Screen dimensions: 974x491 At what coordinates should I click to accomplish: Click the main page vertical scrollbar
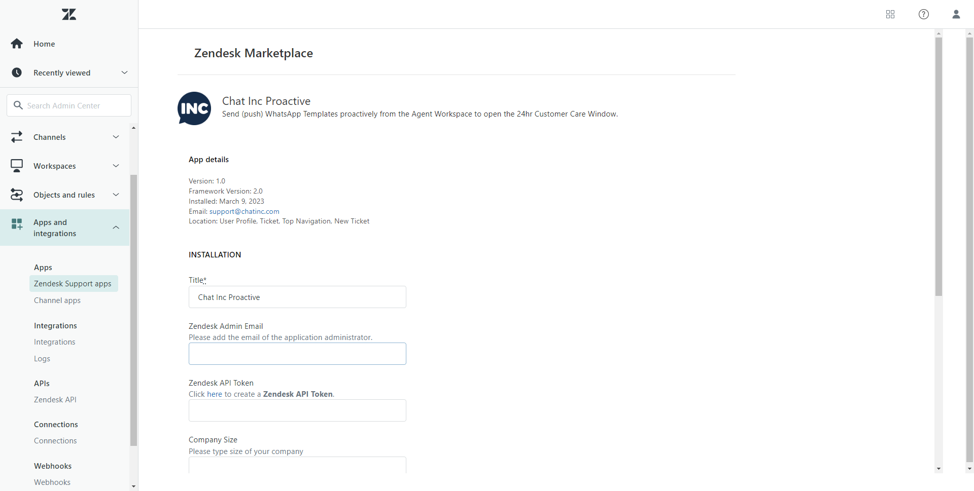[938, 167]
